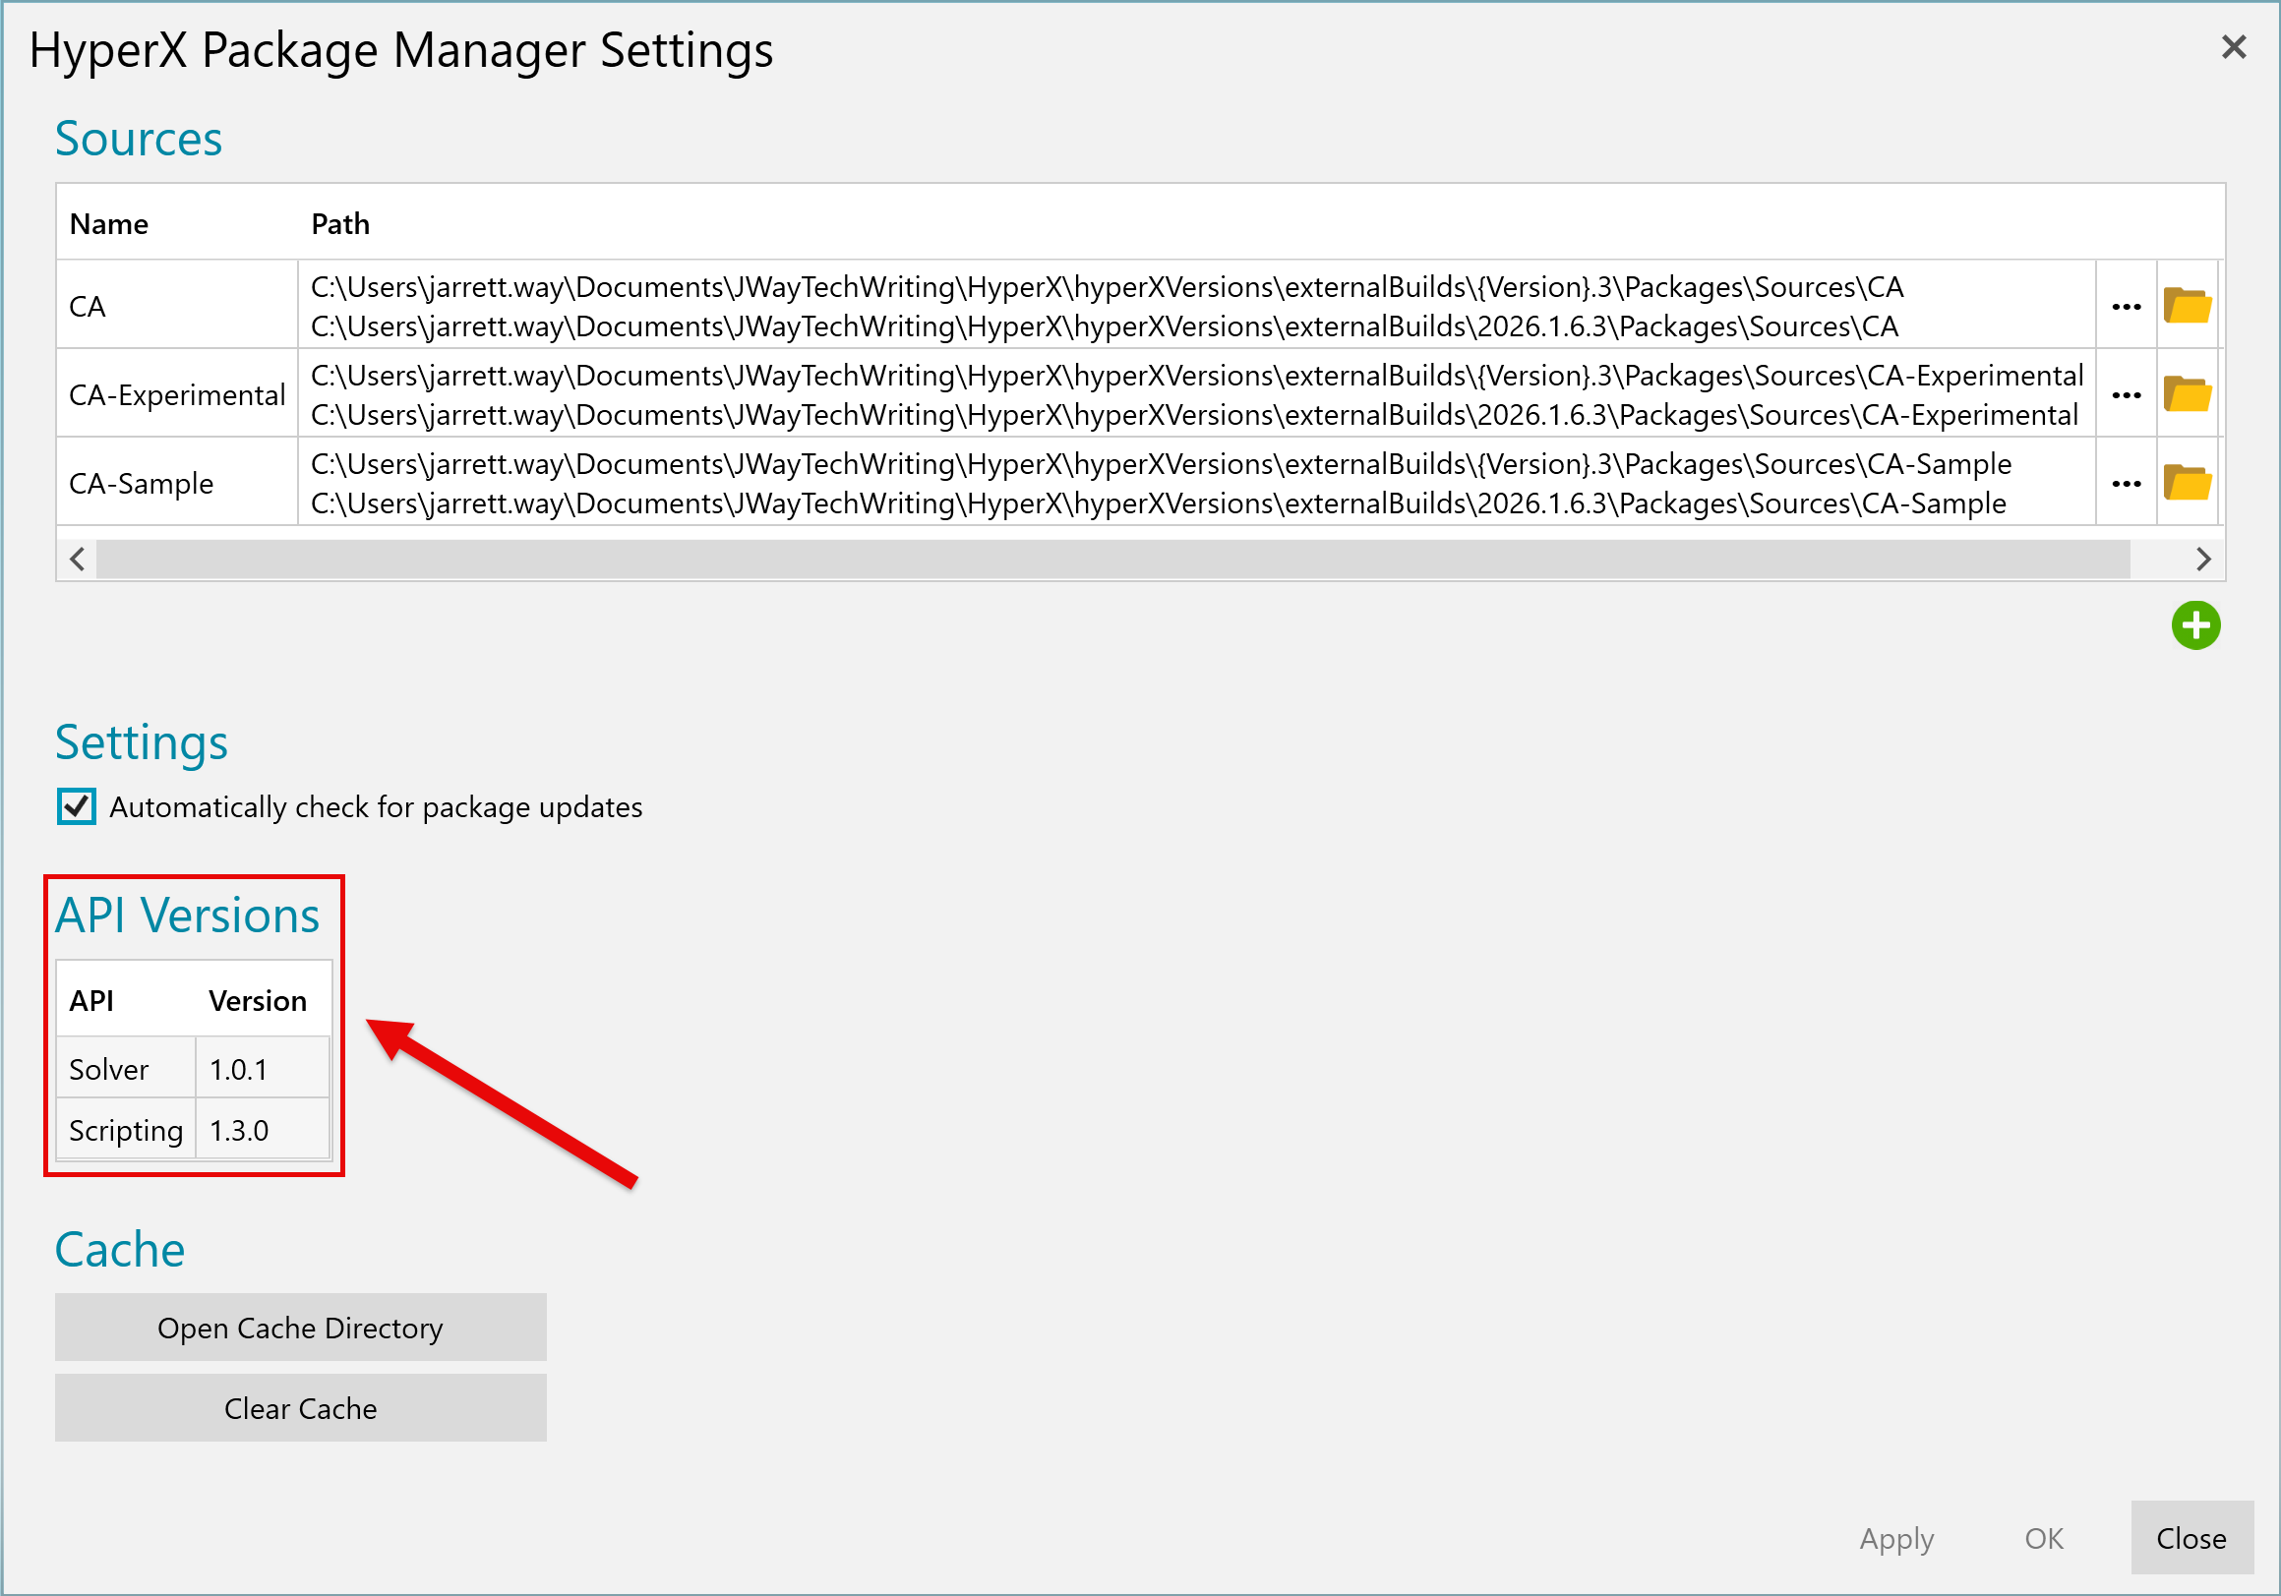Select the CA-Sample source name cell
The width and height of the screenshot is (2281, 1596).
[x=177, y=483]
